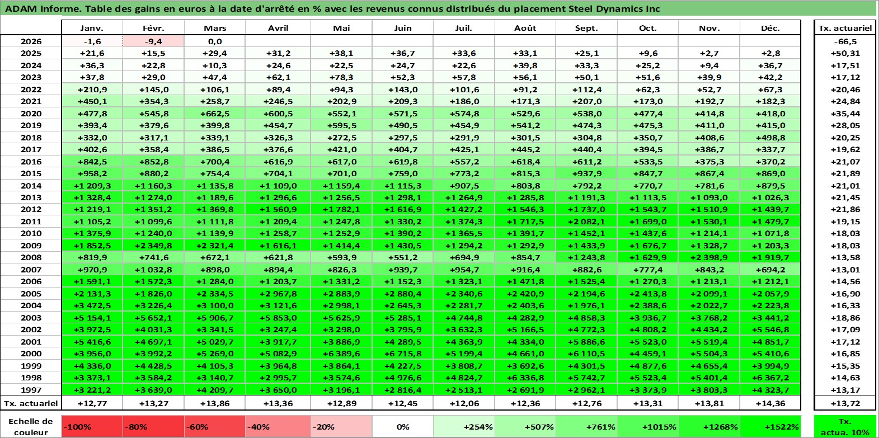879x438 pixels.
Task: Select the 2005 Avril cell +2 967,8
Action: point(278,294)
